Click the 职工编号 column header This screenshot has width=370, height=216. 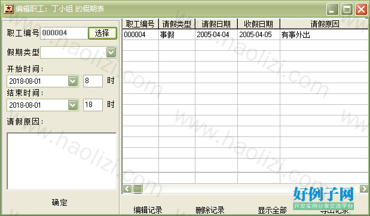(140, 24)
